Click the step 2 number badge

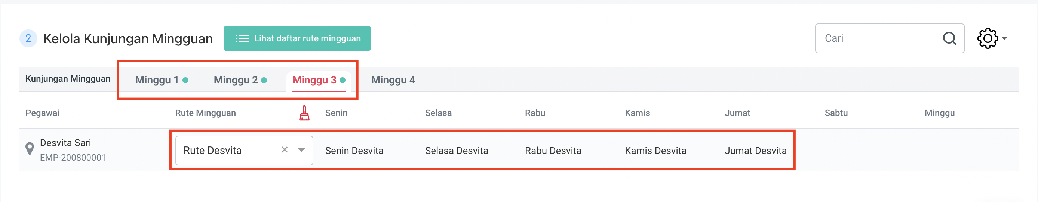tap(28, 38)
